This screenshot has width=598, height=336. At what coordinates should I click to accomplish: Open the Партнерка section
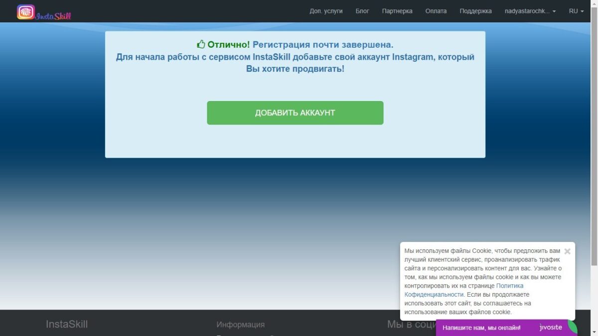pyautogui.click(x=397, y=11)
